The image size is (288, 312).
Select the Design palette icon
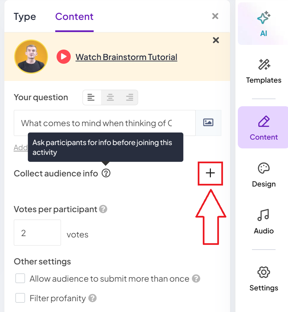[263, 168]
